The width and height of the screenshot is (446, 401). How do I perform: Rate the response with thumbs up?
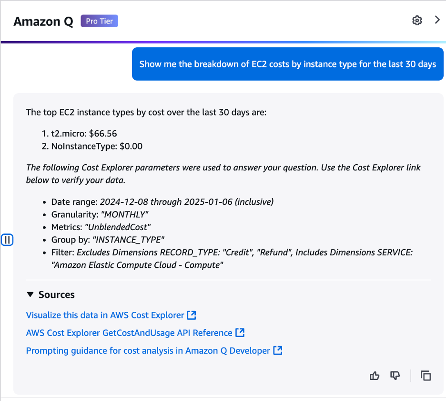tap(375, 376)
